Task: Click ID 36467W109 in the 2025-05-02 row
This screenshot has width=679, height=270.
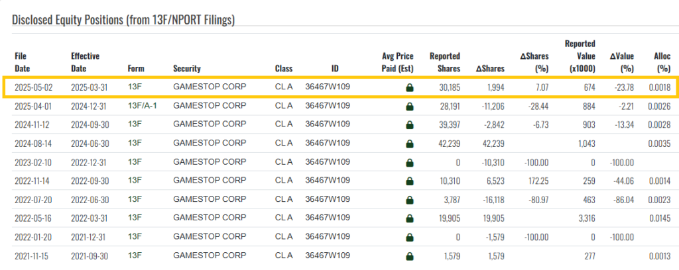Action: 328,87
